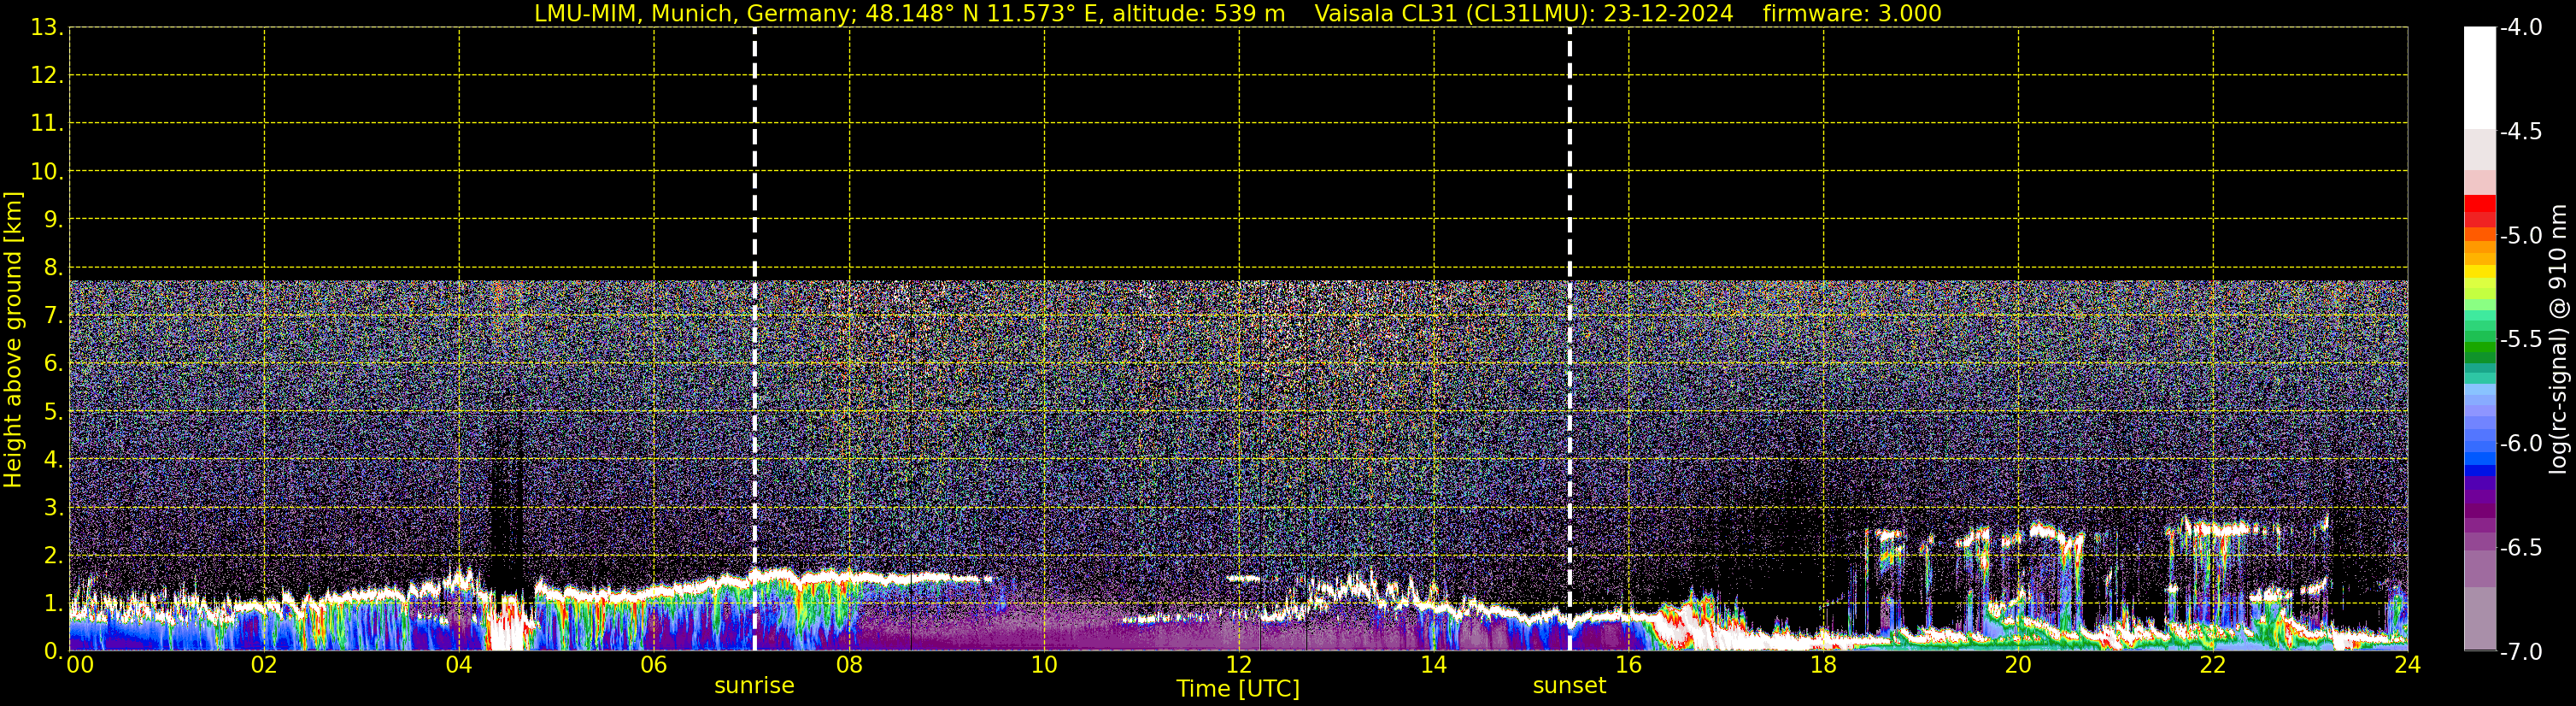This screenshot has height=706, width=2576.
Task: Click the '11.' height axis tick label
Action: tap(47, 124)
